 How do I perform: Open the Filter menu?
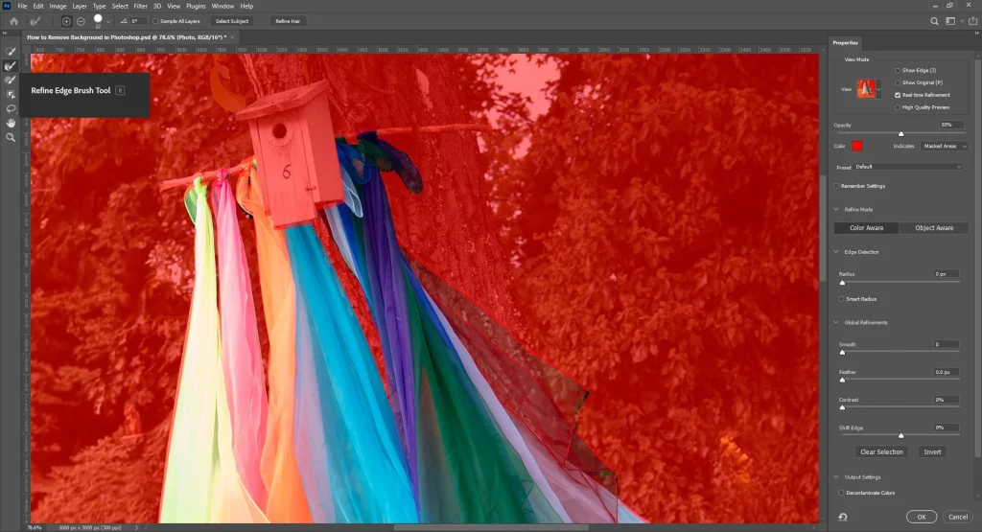pyautogui.click(x=140, y=7)
